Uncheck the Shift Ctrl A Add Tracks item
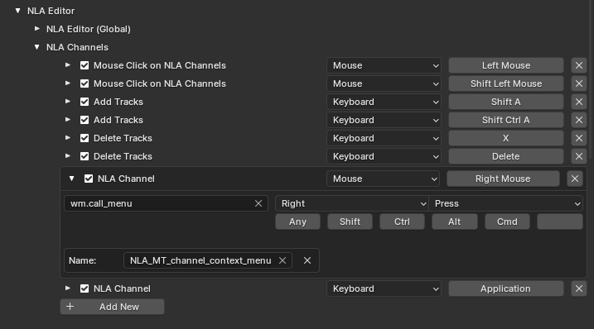 click(85, 120)
